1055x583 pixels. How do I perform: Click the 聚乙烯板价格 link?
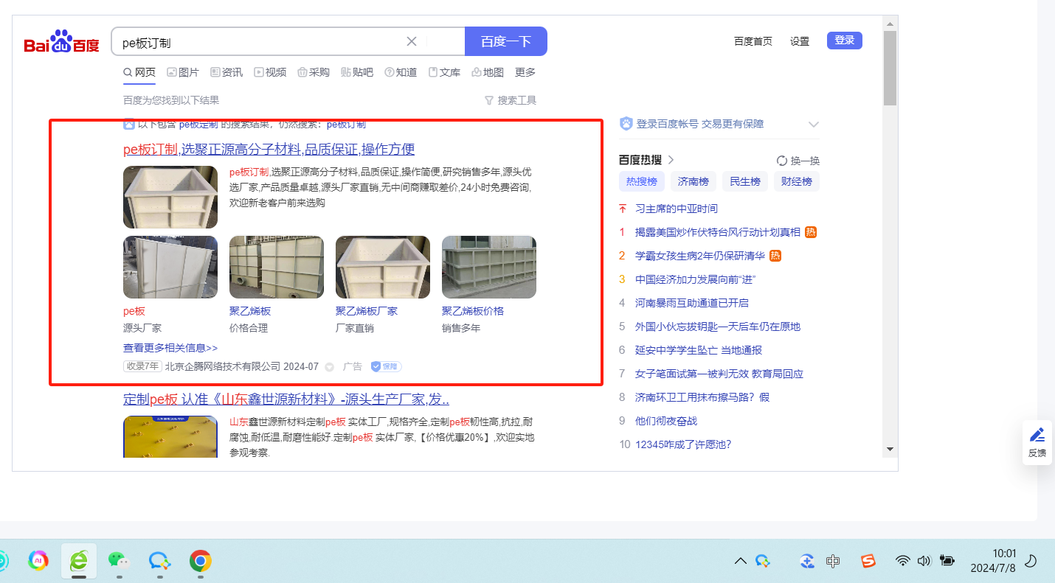[473, 311]
